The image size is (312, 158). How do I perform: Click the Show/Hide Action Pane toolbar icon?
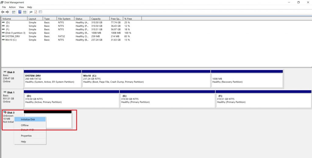point(25,12)
